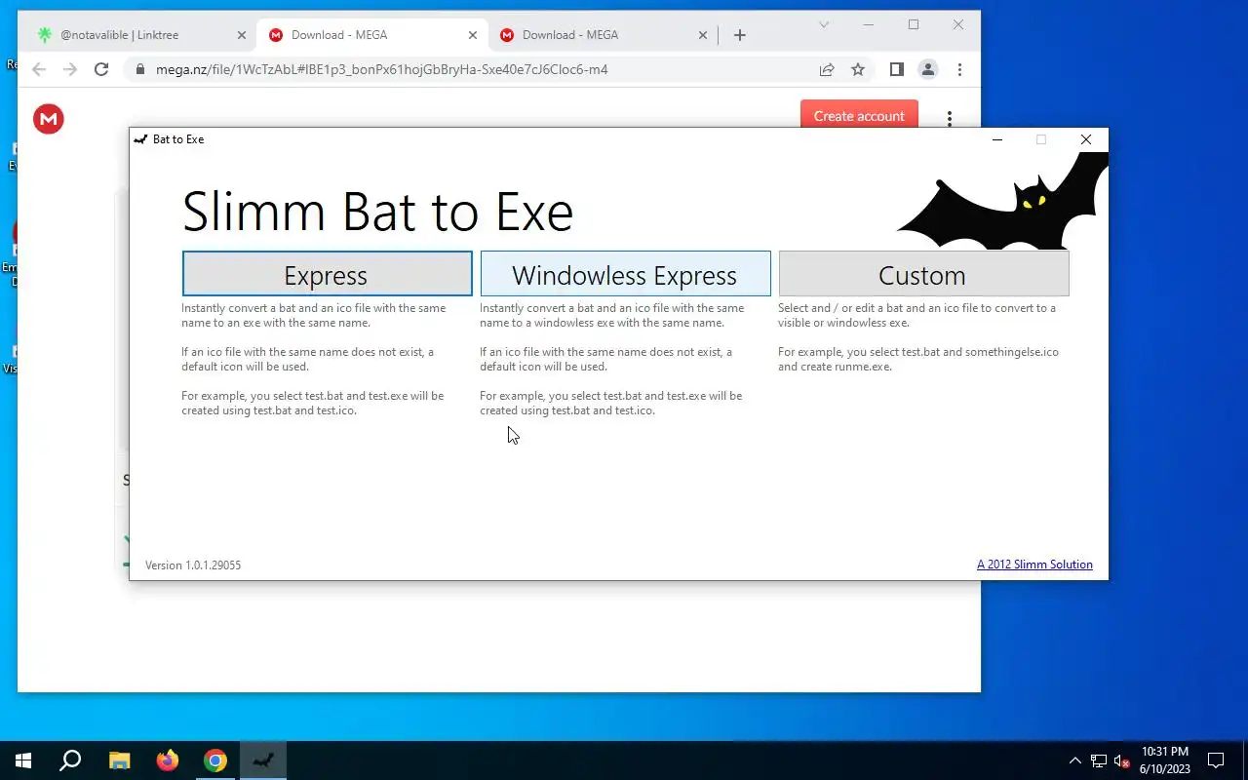Viewport: 1248px width, 780px height.
Task: Click the muted volume tray icon
Action: [1122, 760]
